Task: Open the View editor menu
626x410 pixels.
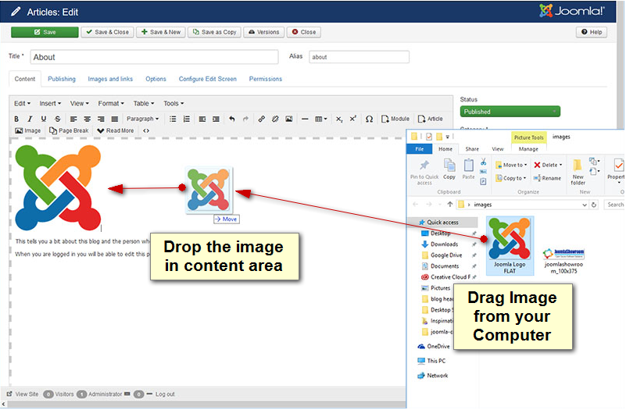Action: point(80,103)
